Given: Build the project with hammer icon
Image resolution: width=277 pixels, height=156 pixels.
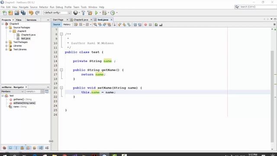Looking at the screenshot, I should coord(84,13).
